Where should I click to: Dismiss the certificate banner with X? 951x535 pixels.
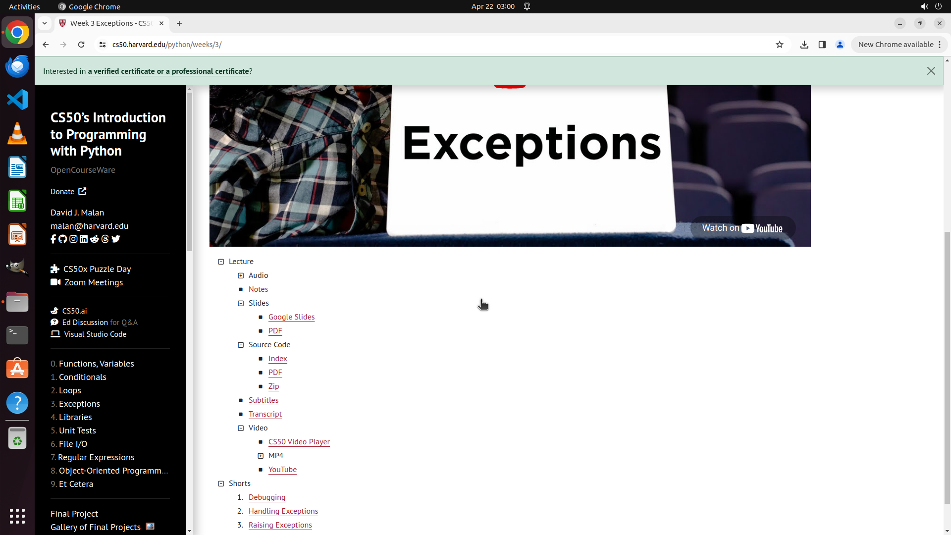click(x=931, y=71)
